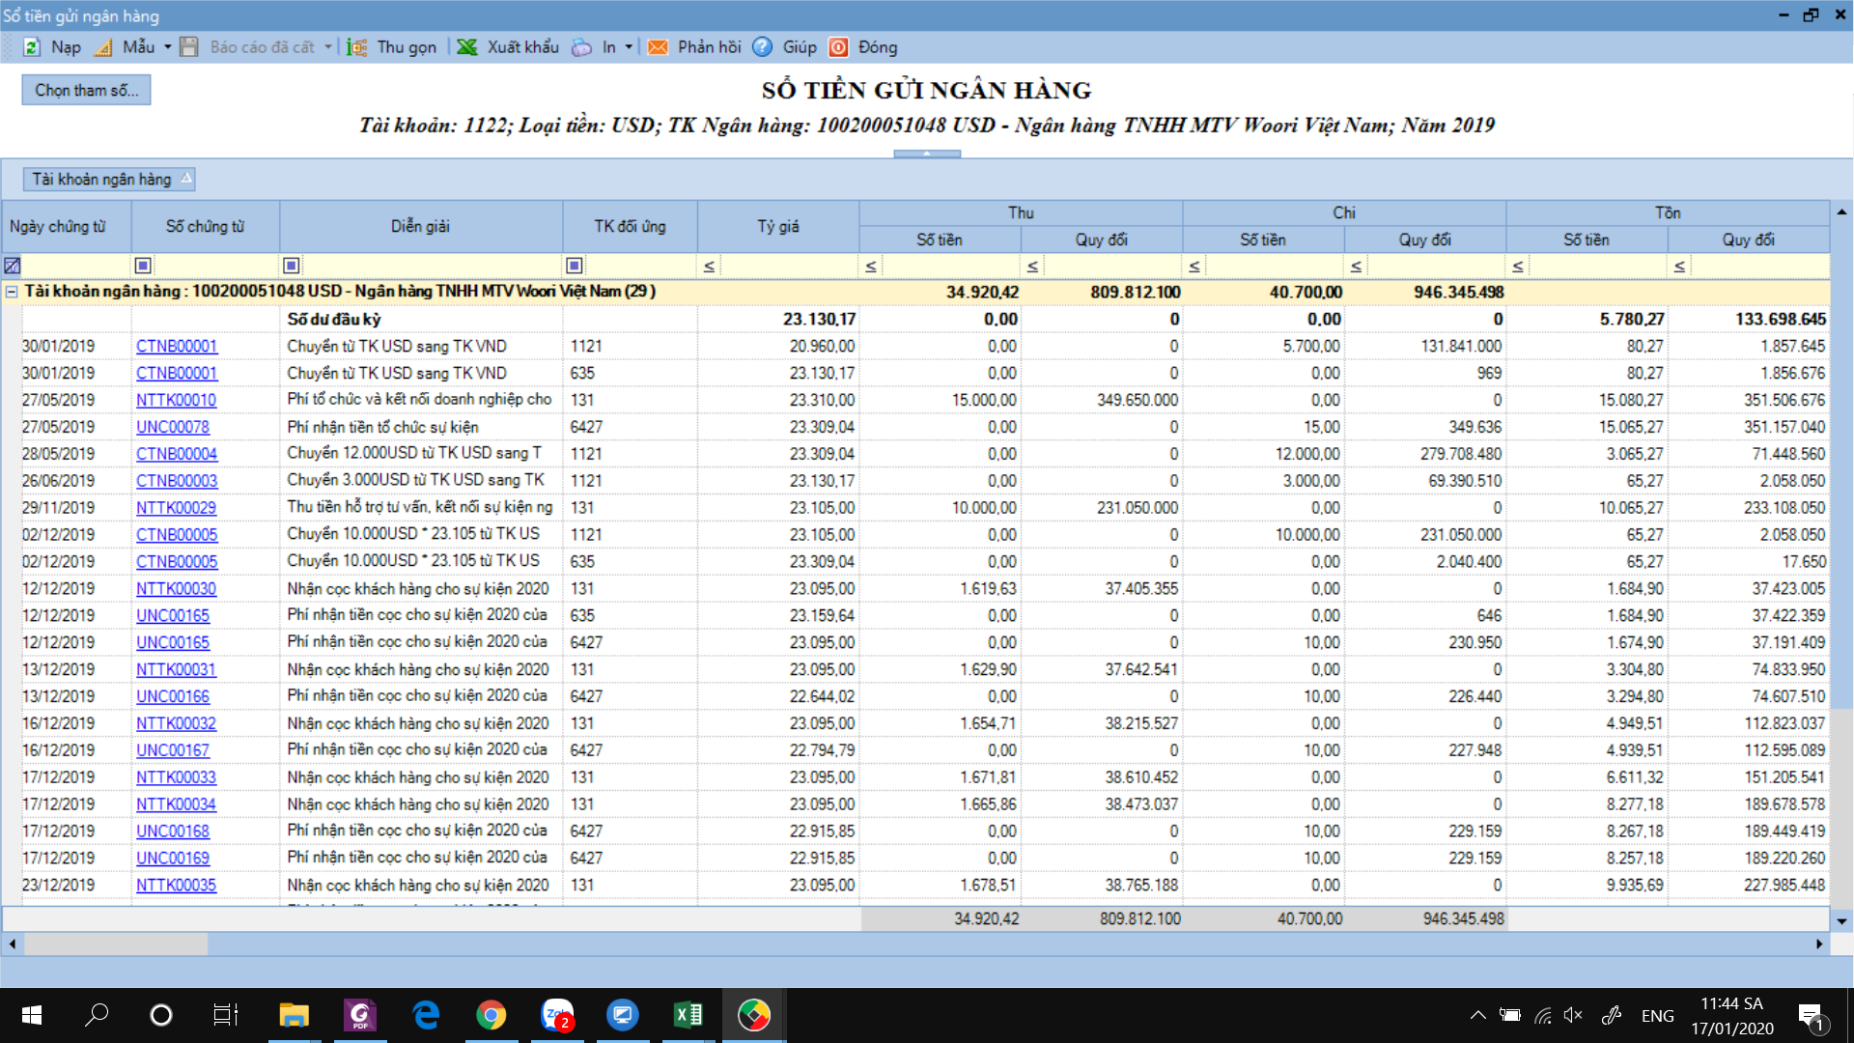Open the notification center icon
Screen dimensions: 1854x1043
coord(1812,1016)
